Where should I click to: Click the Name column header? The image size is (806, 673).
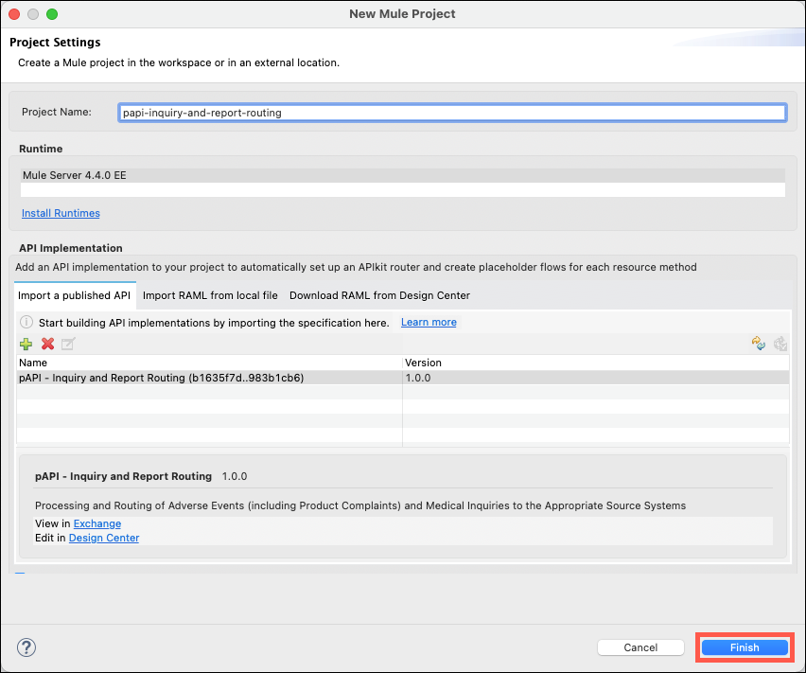coord(209,363)
